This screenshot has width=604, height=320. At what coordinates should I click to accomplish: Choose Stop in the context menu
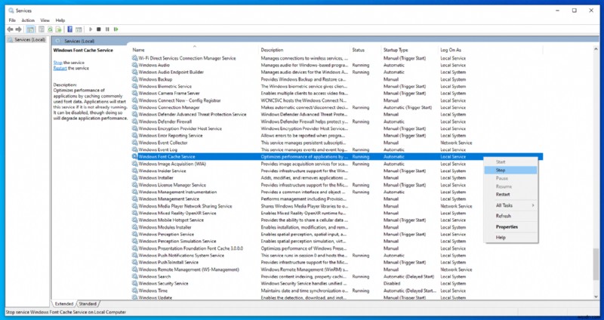tap(511, 171)
